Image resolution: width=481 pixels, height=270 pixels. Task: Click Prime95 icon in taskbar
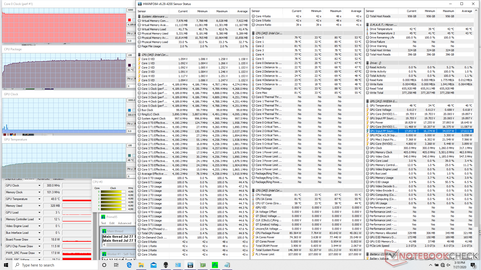215,265
